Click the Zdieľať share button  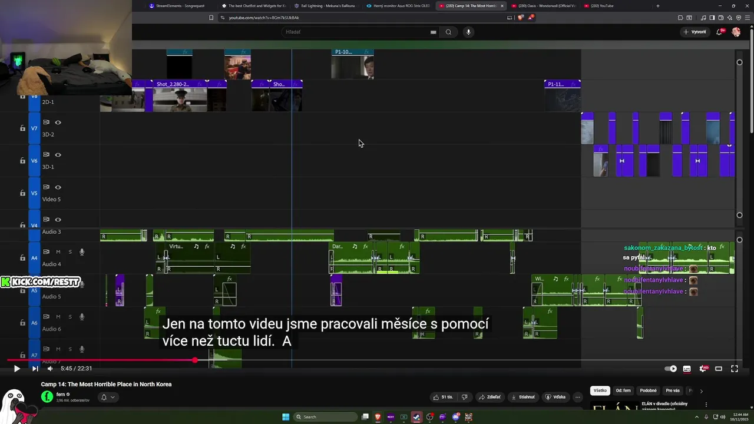click(490, 397)
